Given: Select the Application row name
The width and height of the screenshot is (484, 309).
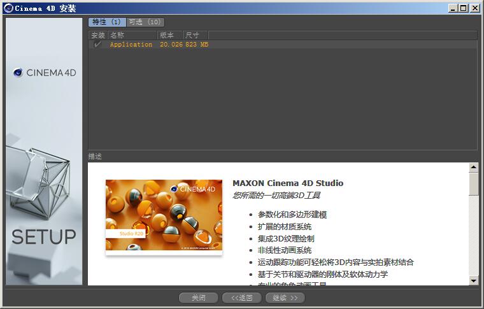Looking at the screenshot, I should pos(131,45).
